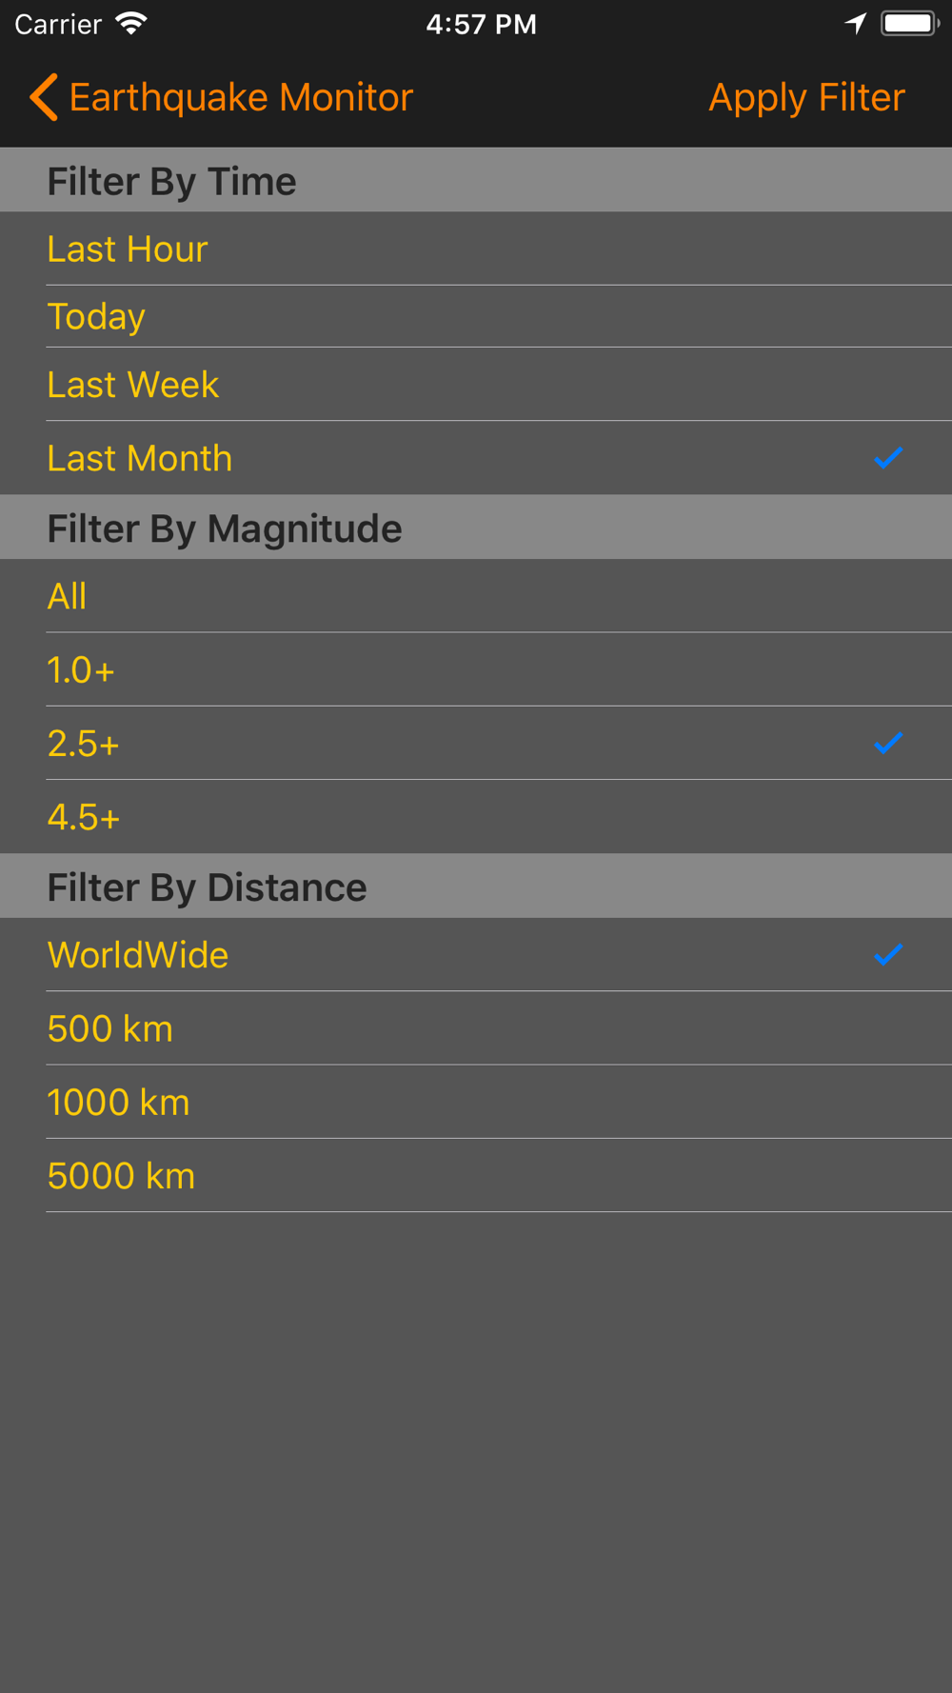Tap the checkmark beside WorldWide
The image size is (952, 1693).
(888, 955)
